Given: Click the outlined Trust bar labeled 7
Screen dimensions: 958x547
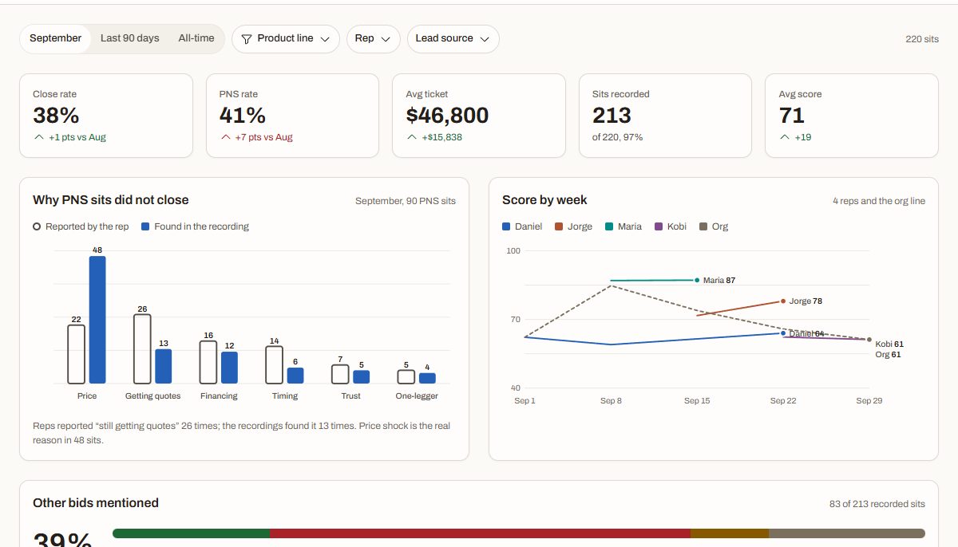Looking at the screenshot, I should [x=340, y=374].
